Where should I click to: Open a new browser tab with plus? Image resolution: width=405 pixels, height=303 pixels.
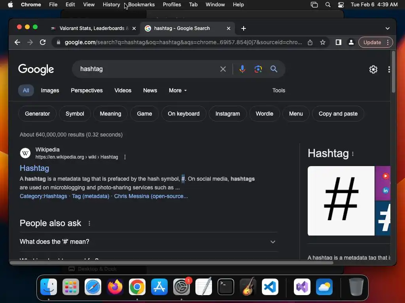pos(244,28)
